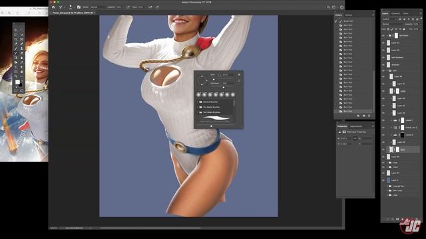Select first recent brush thumbnail
The height and width of the screenshot is (239, 426).
coord(198,94)
